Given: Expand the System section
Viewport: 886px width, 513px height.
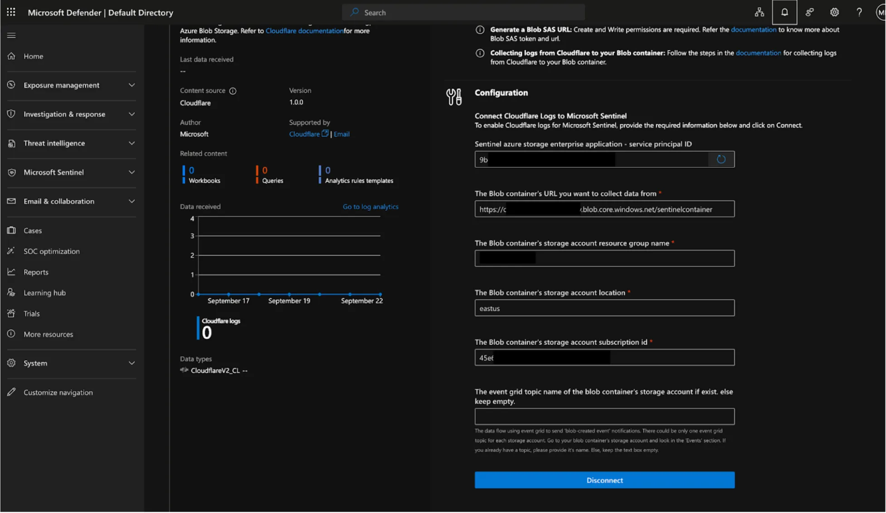Looking at the screenshot, I should 131,363.
